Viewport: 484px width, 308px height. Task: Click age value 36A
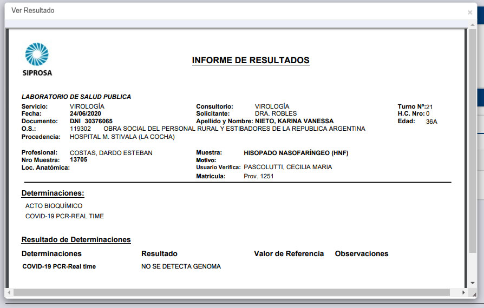click(x=431, y=122)
